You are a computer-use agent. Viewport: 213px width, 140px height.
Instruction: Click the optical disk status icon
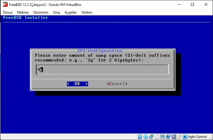point(146,136)
